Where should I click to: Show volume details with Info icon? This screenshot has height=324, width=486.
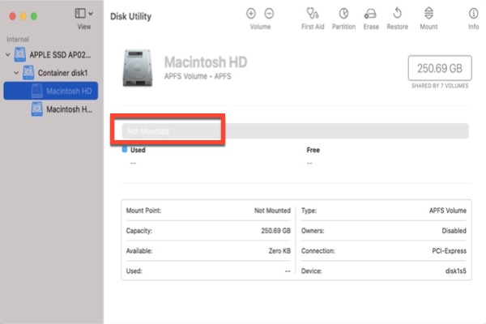coord(473,14)
